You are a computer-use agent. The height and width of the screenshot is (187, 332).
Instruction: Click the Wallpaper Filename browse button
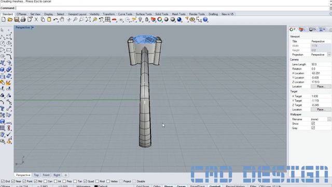click(329, 119)
